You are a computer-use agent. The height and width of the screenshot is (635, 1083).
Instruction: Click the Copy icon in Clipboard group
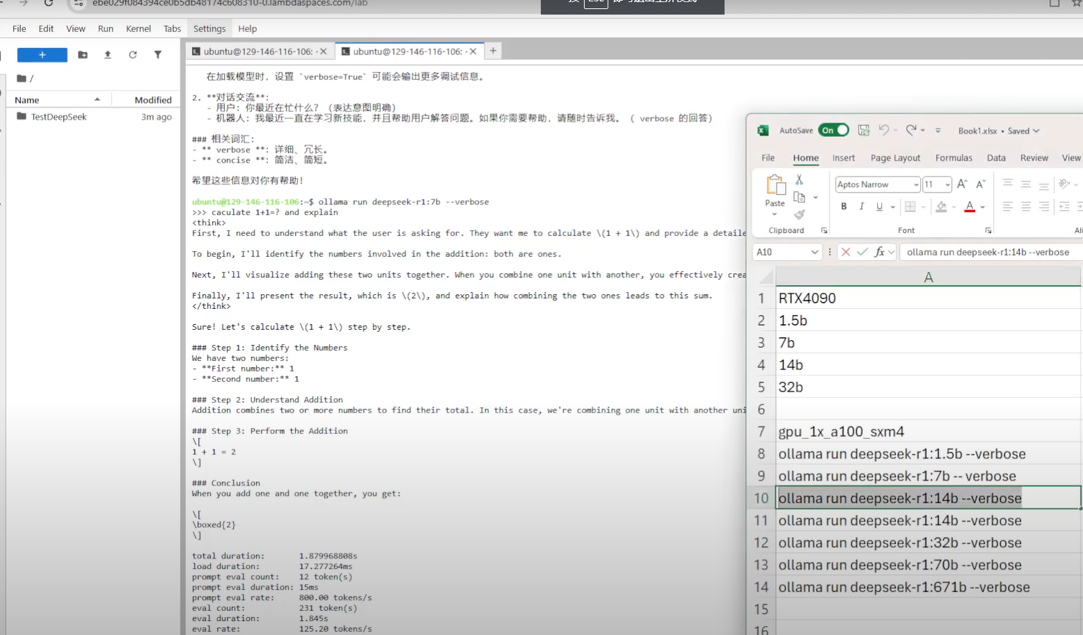799,198
